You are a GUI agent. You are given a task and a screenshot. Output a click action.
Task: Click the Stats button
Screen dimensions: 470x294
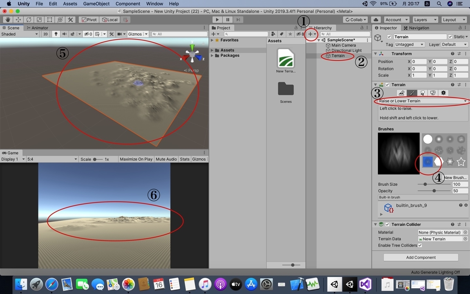tap(184, 159)
